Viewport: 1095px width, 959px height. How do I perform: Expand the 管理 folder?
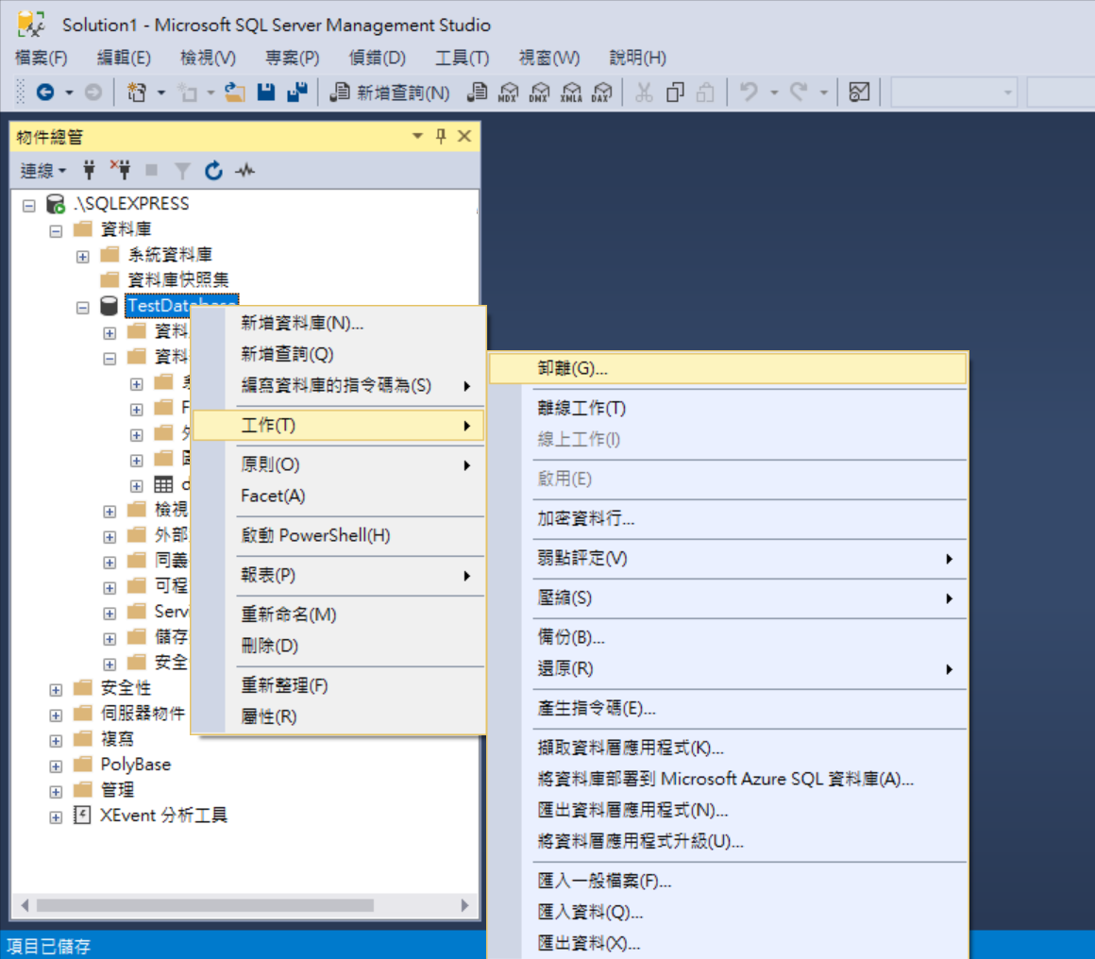pyautogui.click(x=56, y=792)
